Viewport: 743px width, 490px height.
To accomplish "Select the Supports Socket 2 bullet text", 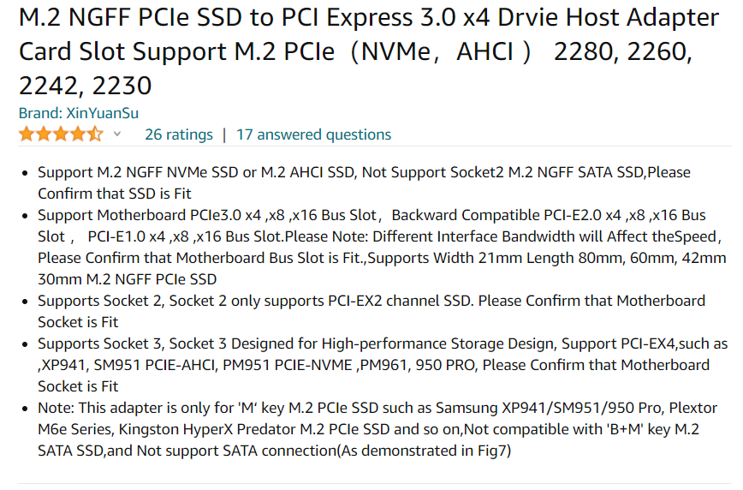I will pos(371,311).
